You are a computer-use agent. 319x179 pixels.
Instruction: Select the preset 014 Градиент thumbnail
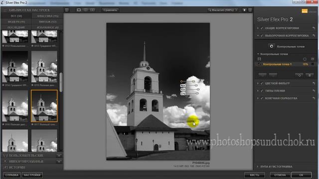pyautogui.click(x=15, y=67)
